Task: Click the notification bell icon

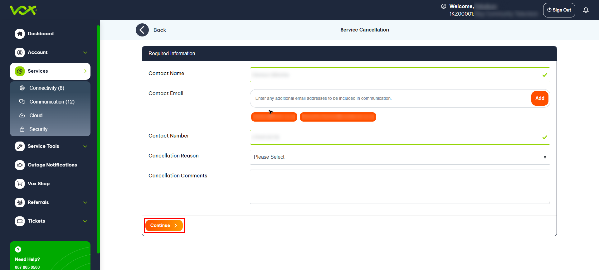Action: click(586, 10)
